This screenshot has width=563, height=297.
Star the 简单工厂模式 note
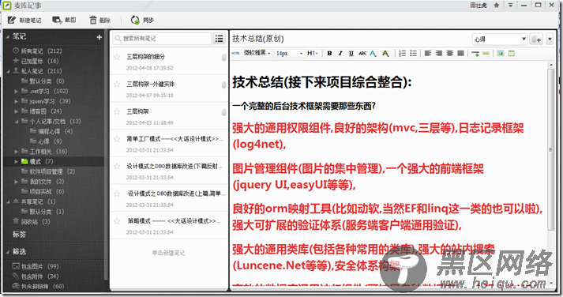117,138
